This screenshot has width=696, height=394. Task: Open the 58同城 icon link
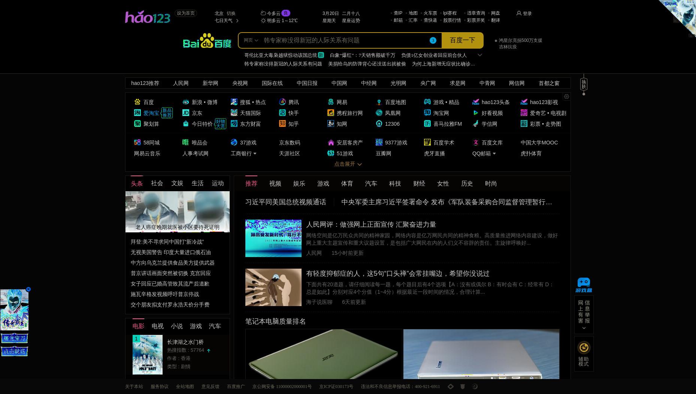pyautogui.click(x=137, y=142)
